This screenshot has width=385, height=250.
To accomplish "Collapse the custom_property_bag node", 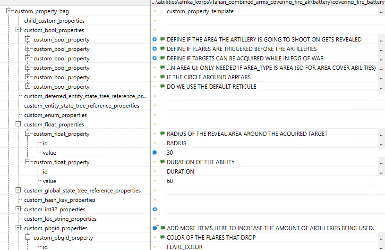I will [x=9, y=11].
